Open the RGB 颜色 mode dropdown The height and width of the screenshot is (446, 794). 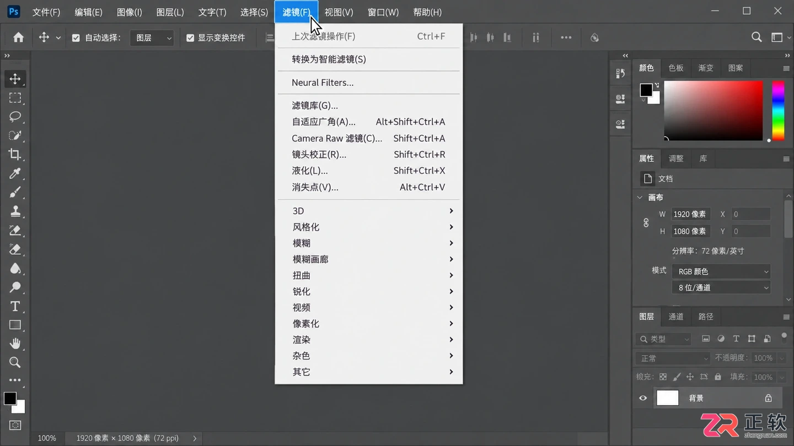(x=721, y=271)
